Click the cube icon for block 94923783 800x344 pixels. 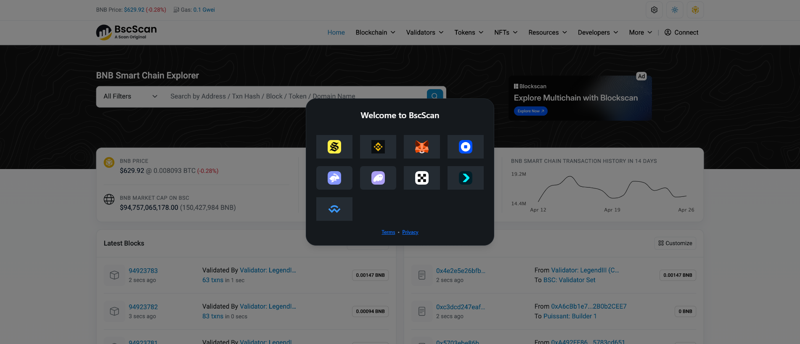[x=114, y=275]
